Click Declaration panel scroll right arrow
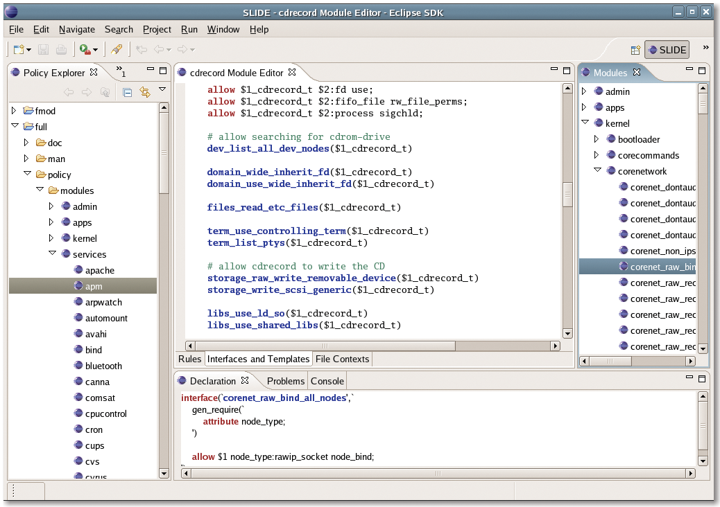This screenshot has height=507, width=720. click(691, 473)
